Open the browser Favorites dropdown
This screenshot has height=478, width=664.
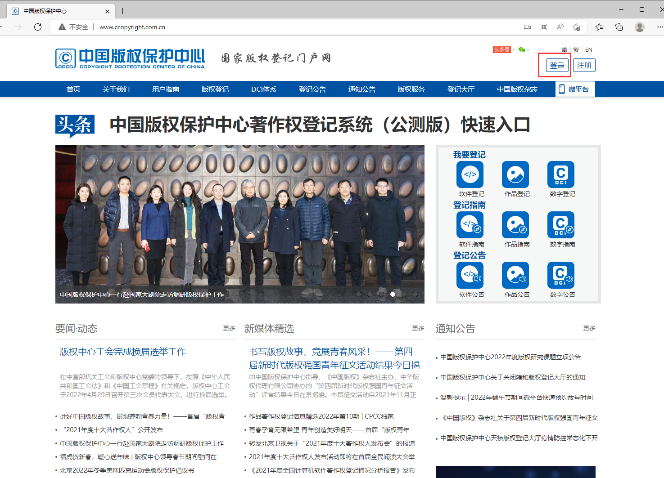599,27
